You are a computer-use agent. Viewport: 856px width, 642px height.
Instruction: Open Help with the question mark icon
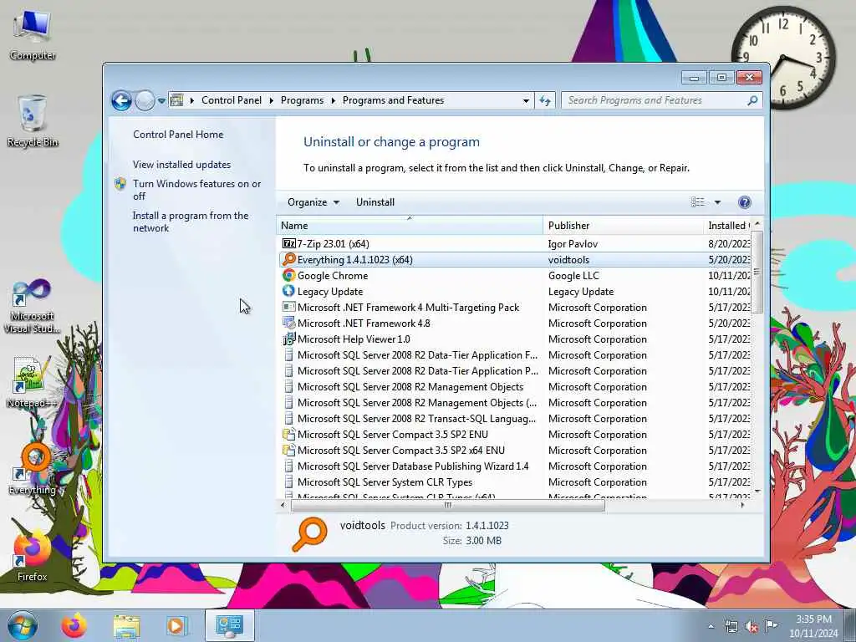(x=744, y=202)
